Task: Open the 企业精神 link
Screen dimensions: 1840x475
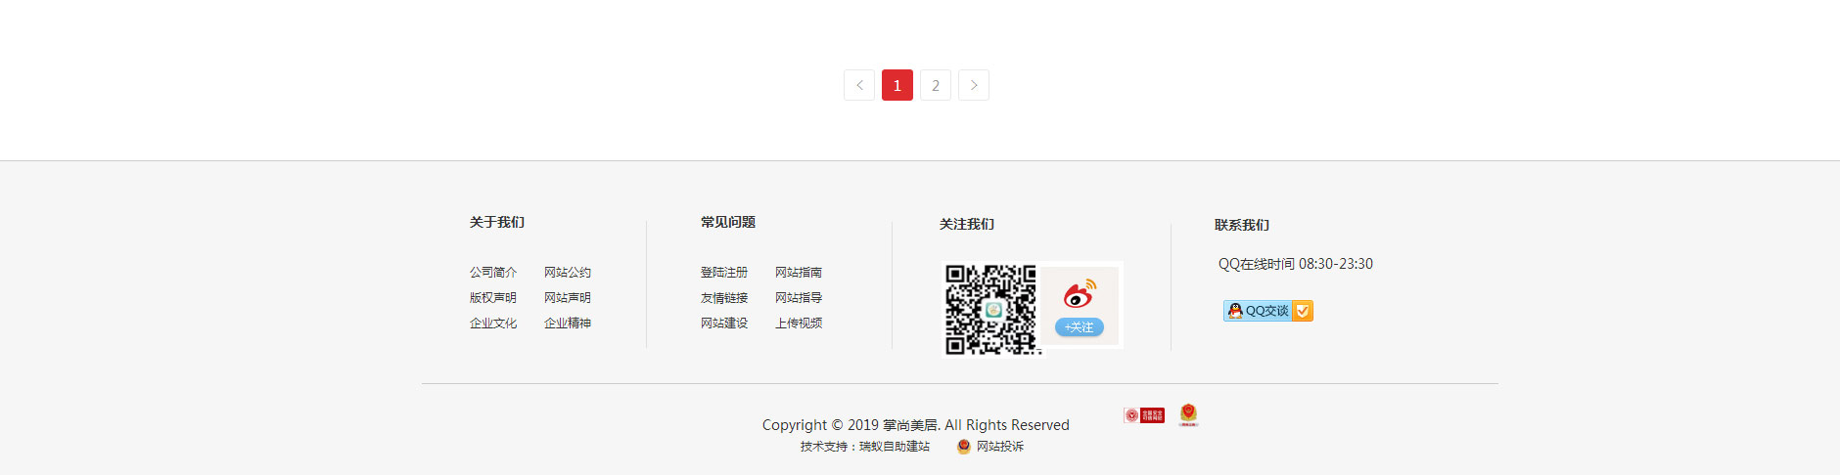Action: (x=568, y=324)
